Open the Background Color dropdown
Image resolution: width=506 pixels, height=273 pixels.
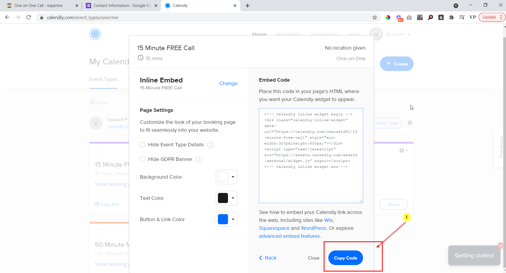[226, 177]
